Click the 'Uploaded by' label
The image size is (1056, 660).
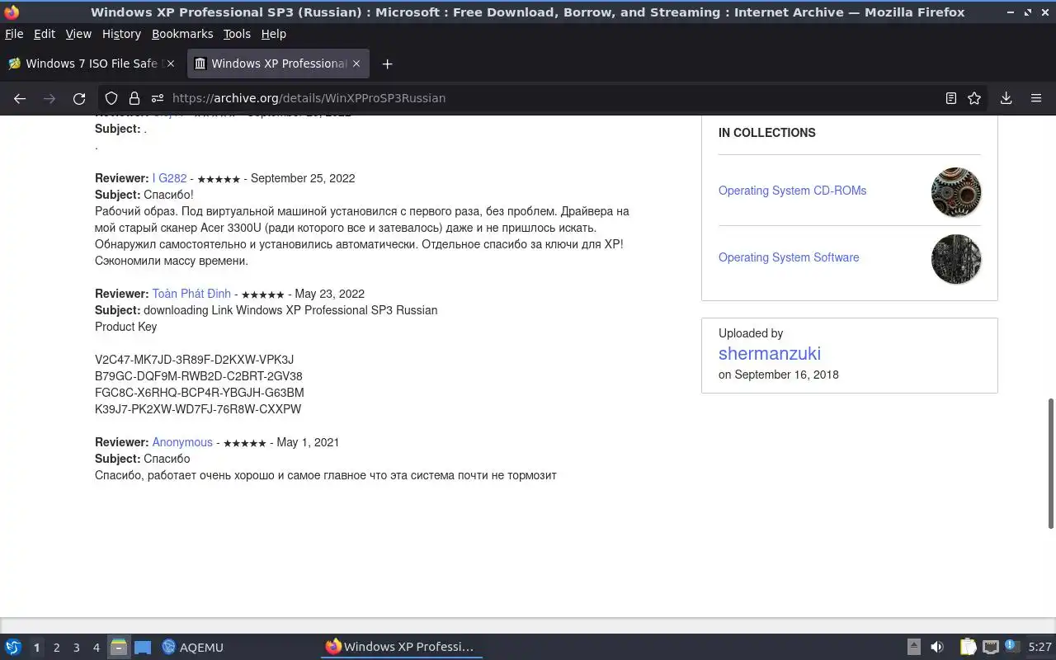(751, 333)
